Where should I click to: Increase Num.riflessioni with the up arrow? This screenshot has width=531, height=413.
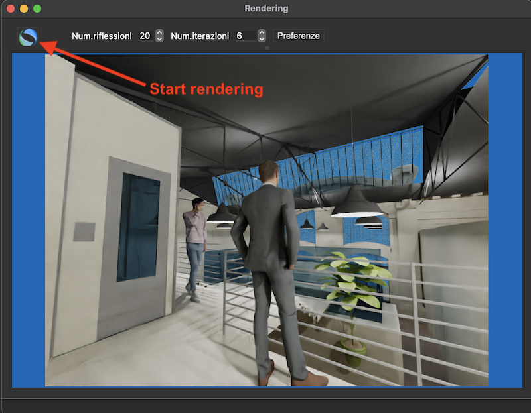click(x=159, y=32)
